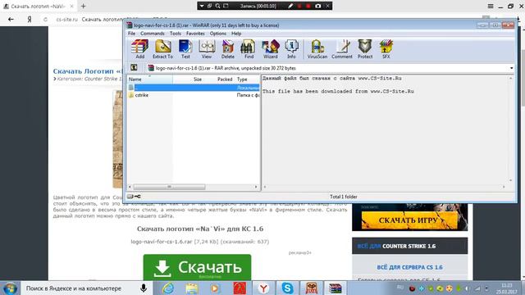Sort by the Type column header
The height and width of the screenshot is (295, 525).
tap(247, 79)
